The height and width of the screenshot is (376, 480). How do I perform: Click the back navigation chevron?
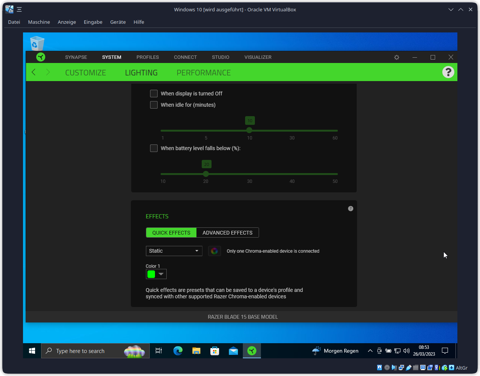pyautogui.click(x=33, y=72)
